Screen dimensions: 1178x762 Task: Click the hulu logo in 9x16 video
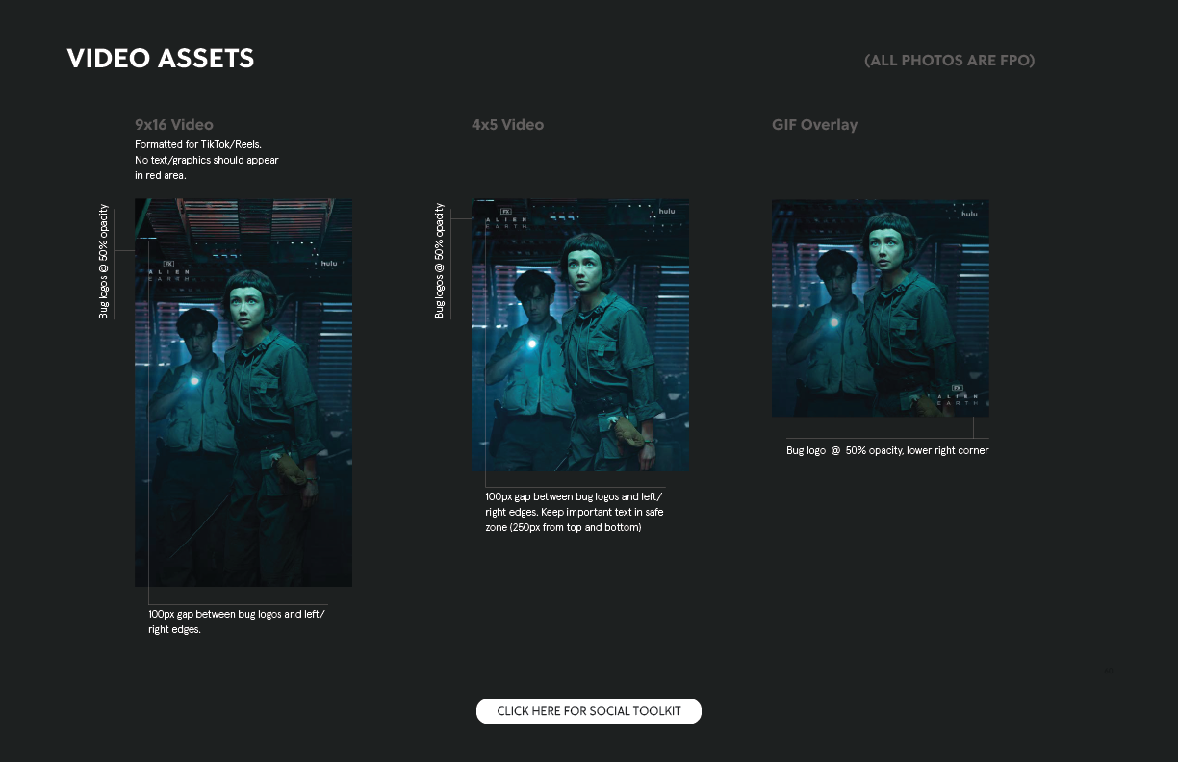pos(330,263)
